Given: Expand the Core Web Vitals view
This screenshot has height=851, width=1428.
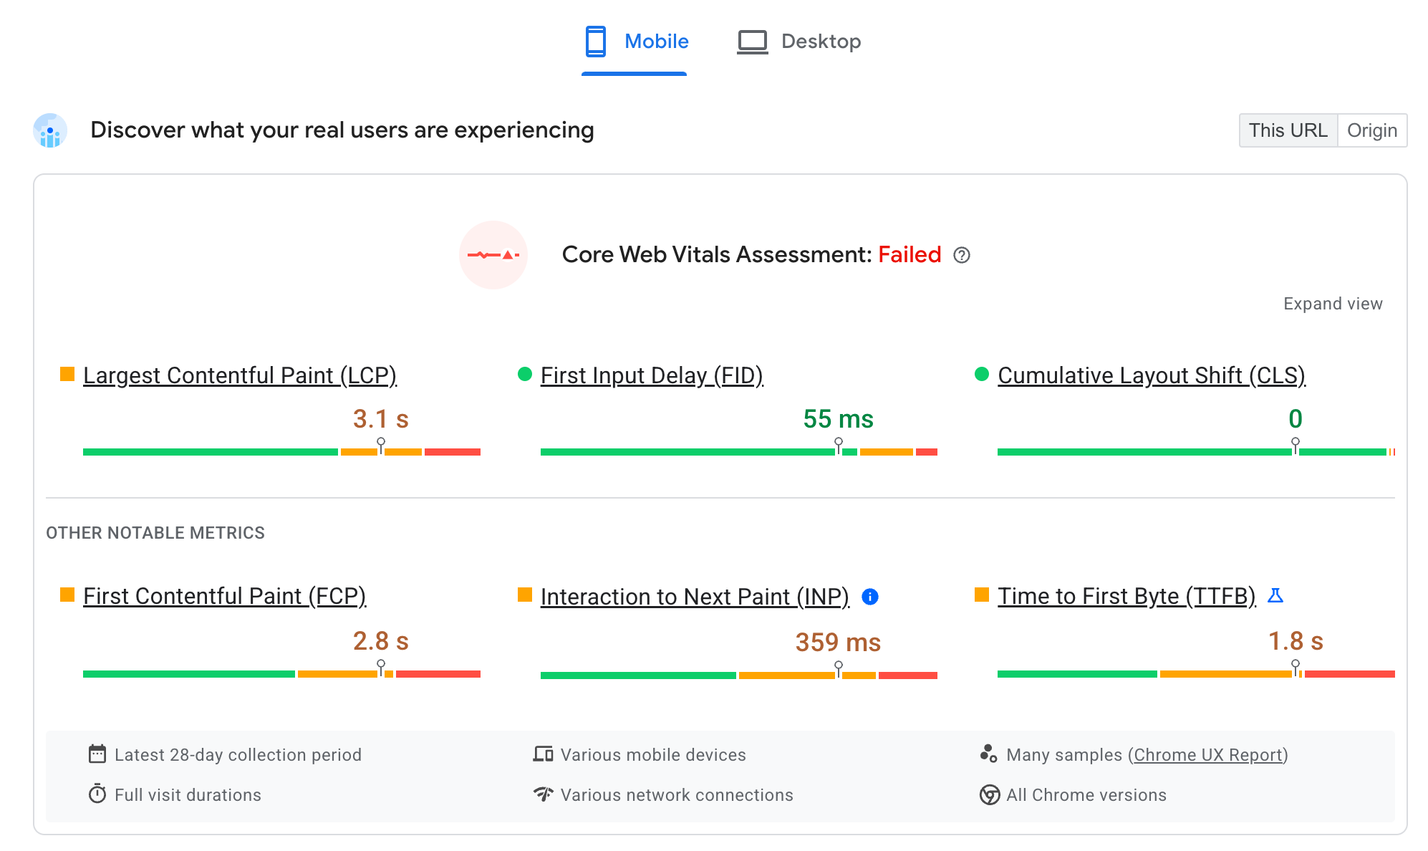Looking at the screenshot, I should 1332,304.
